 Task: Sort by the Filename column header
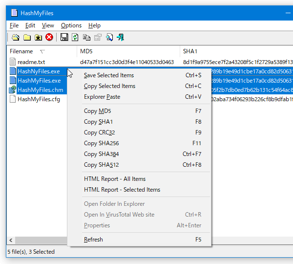coord(42,51)
